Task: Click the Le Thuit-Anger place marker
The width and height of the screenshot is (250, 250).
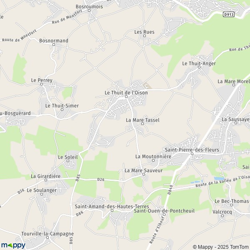Action: click(199, 67)
